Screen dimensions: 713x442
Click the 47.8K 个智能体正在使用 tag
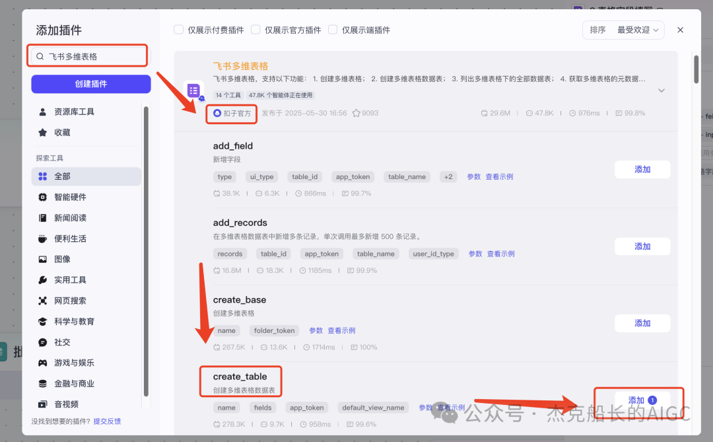click(x=281, y=95)
